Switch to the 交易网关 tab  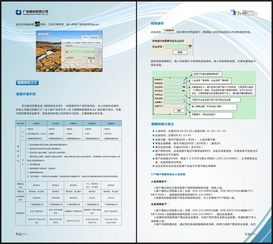click(85, 37)
